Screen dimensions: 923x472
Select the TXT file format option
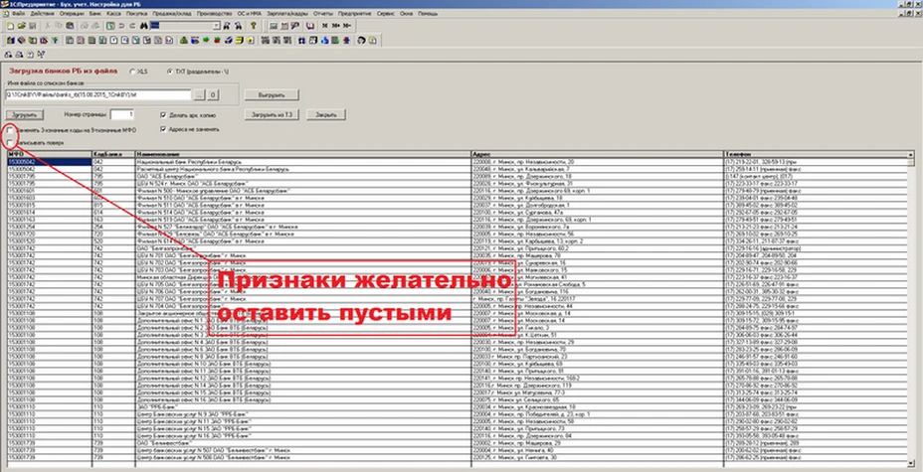[x=167, y=73]
